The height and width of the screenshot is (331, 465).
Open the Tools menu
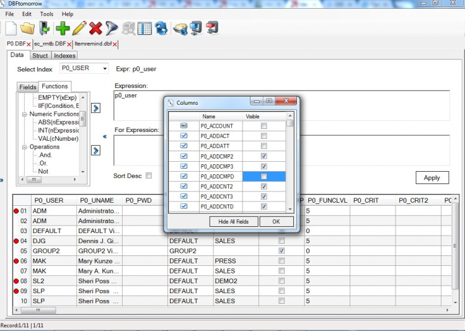[x=46, y=14]
